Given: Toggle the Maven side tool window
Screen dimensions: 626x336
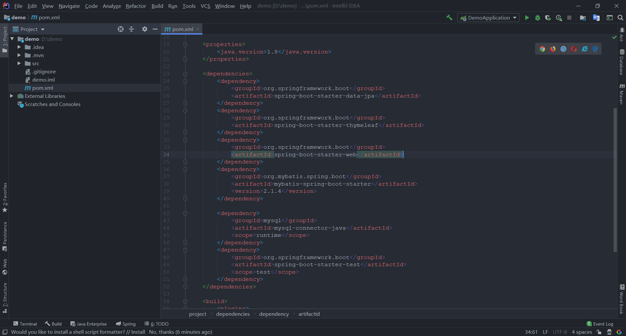Looking at the screenshot, I should tap(622, 94).
